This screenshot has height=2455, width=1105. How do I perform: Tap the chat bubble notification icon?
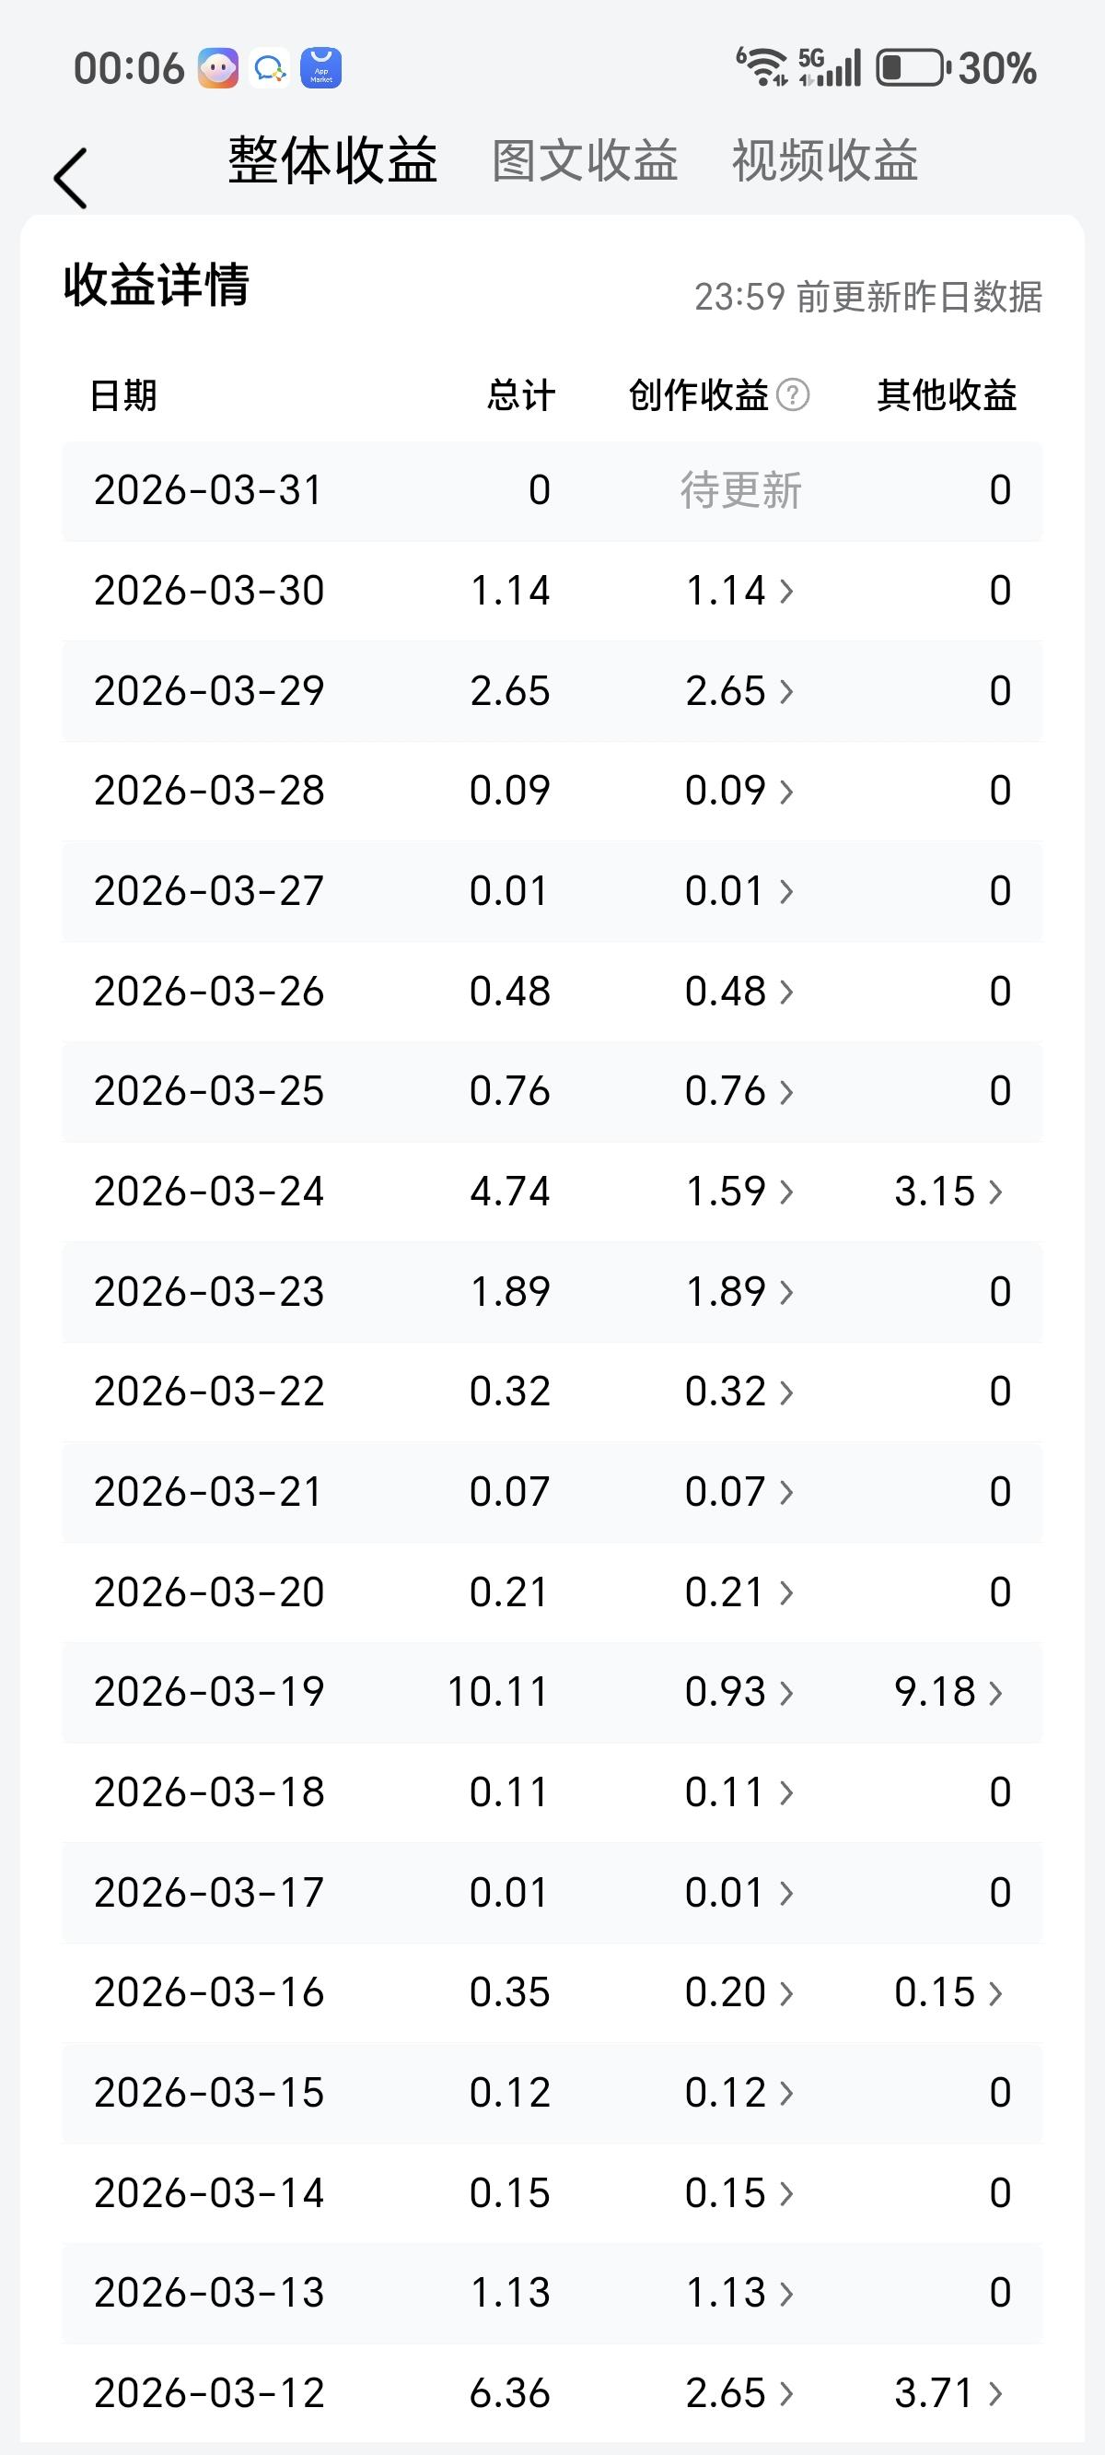(270, 68)
